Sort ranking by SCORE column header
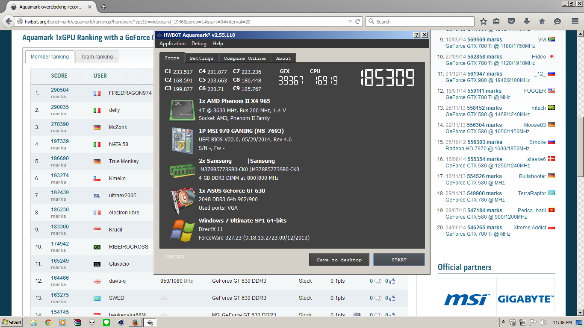This screenshot has height=328, width=584. pyautogui.click(x=59, y=76)
